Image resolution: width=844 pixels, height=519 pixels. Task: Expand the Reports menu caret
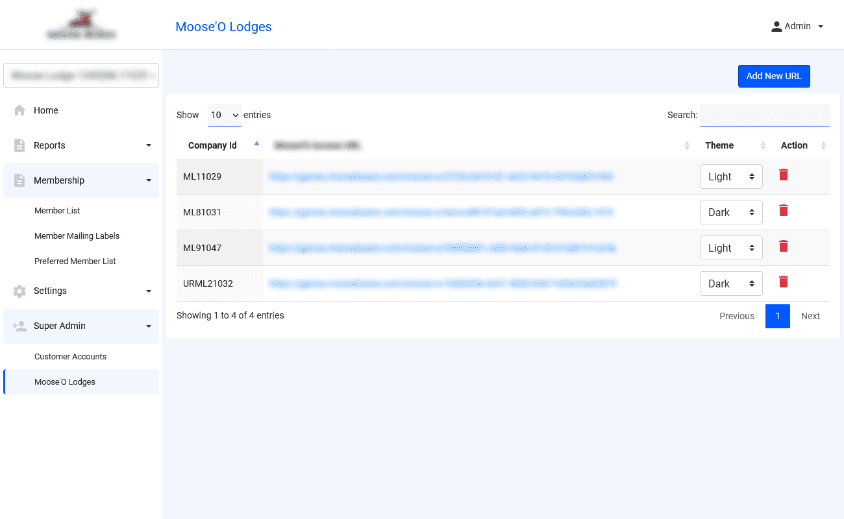[149, 145]
